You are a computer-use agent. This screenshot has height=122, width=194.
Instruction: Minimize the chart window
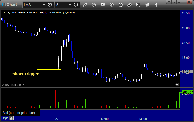179,2
